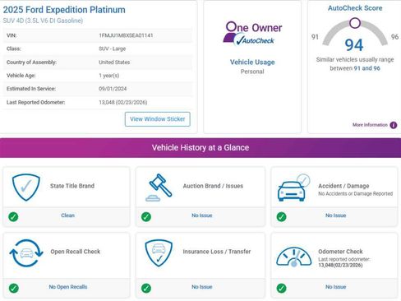401x301 pixels.
Task: Click green check under Accident / Damage
Action: pos(281,217)
